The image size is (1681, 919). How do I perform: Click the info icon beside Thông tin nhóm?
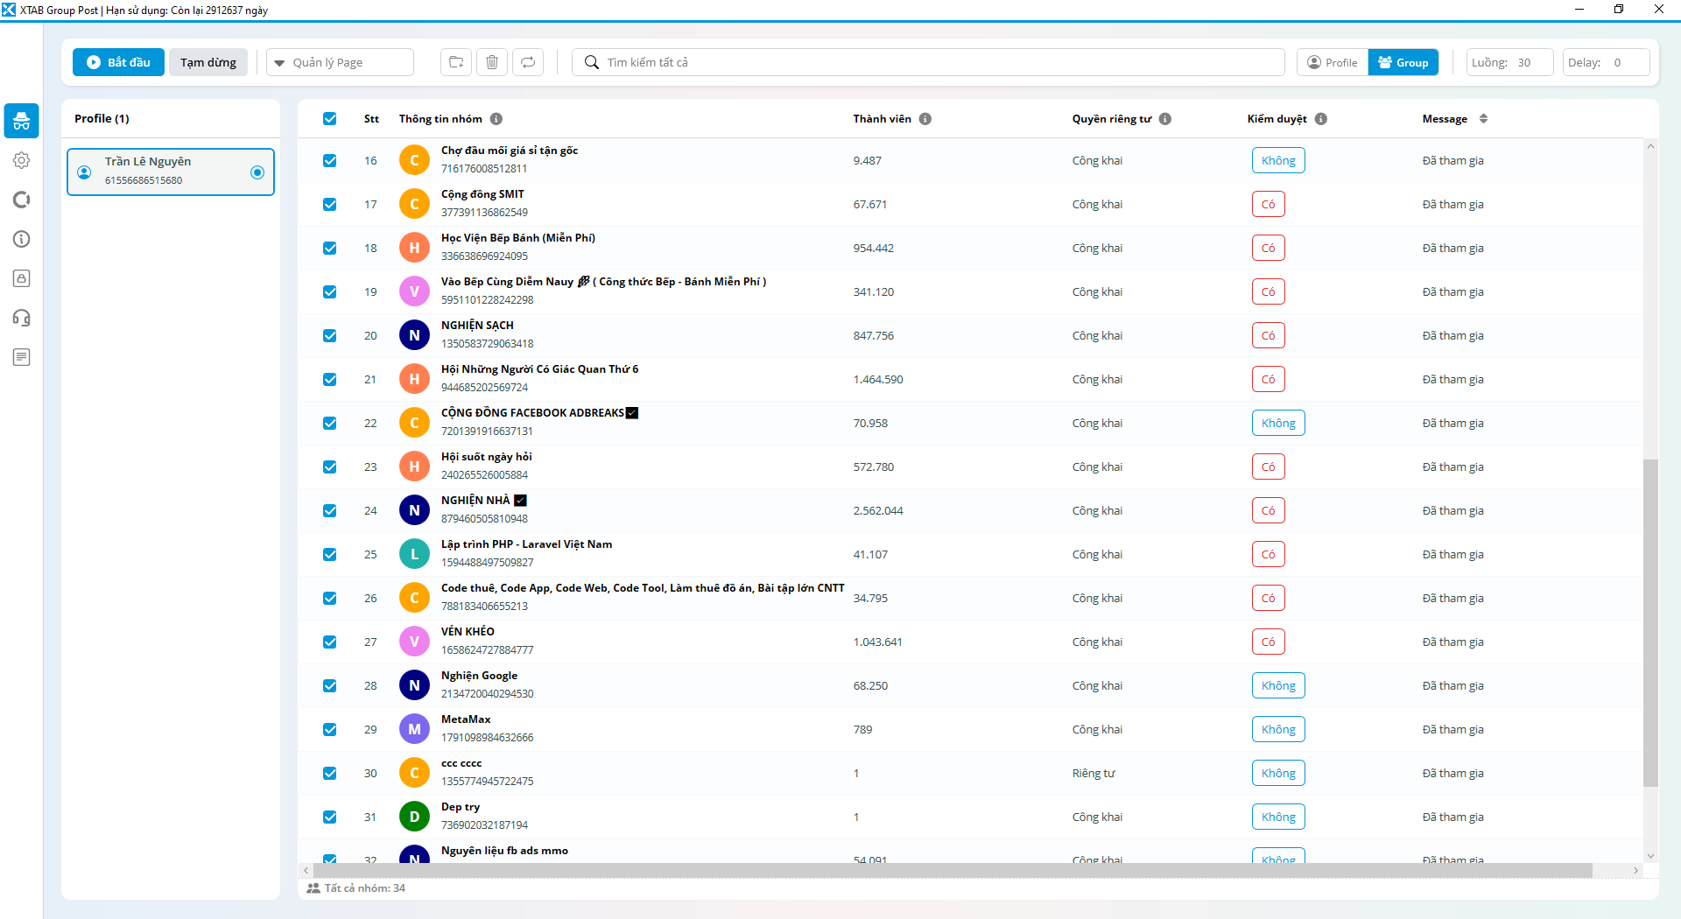coord(496,119)
